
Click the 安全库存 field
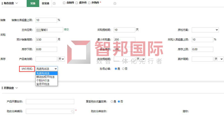124,49
